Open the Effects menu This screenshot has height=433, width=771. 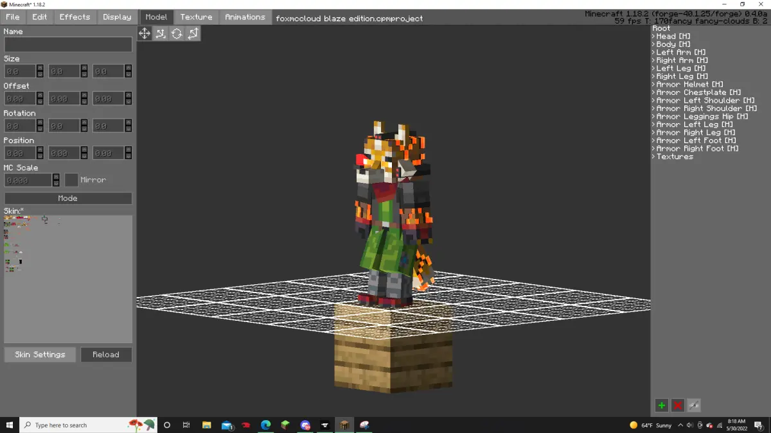coord(75,17)
